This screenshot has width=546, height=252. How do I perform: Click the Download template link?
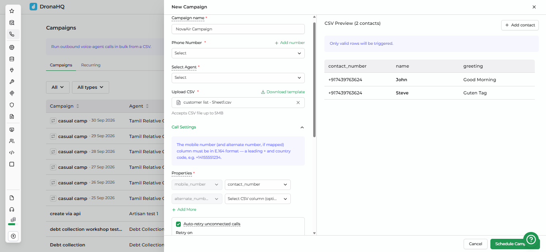coord(283,92)
